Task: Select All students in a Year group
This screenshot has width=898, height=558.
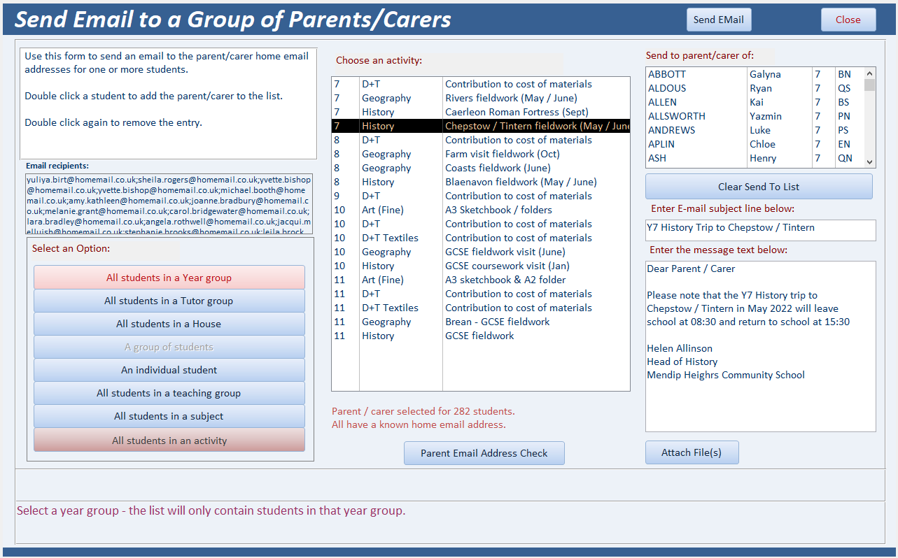Action: [169, 278]
